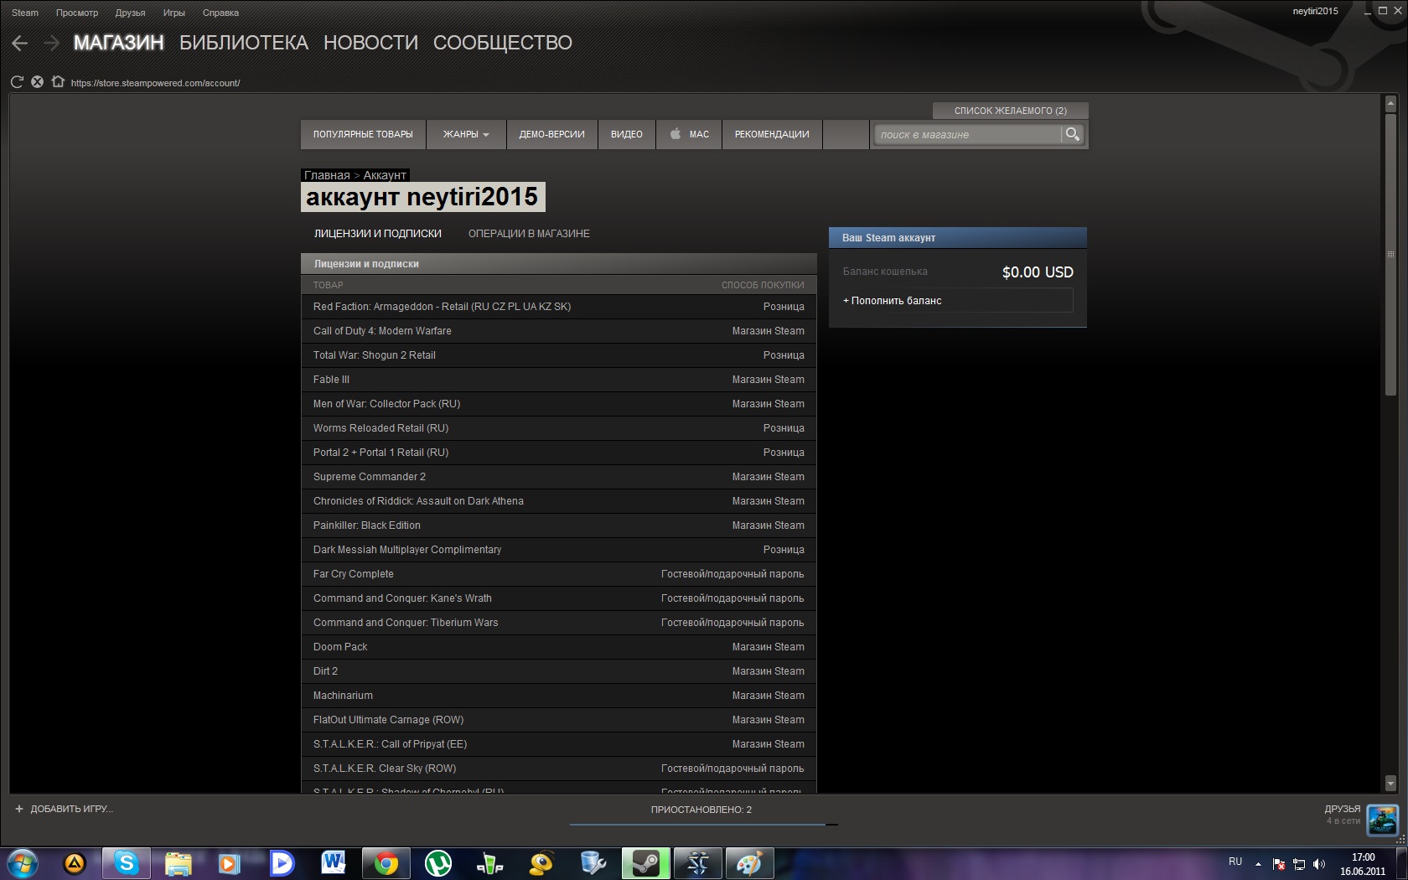This screenshot has height=880, width=1408.
Task: Open the ДЕМО-ВЕРСИИ store tab
Action: click(551, 134)
